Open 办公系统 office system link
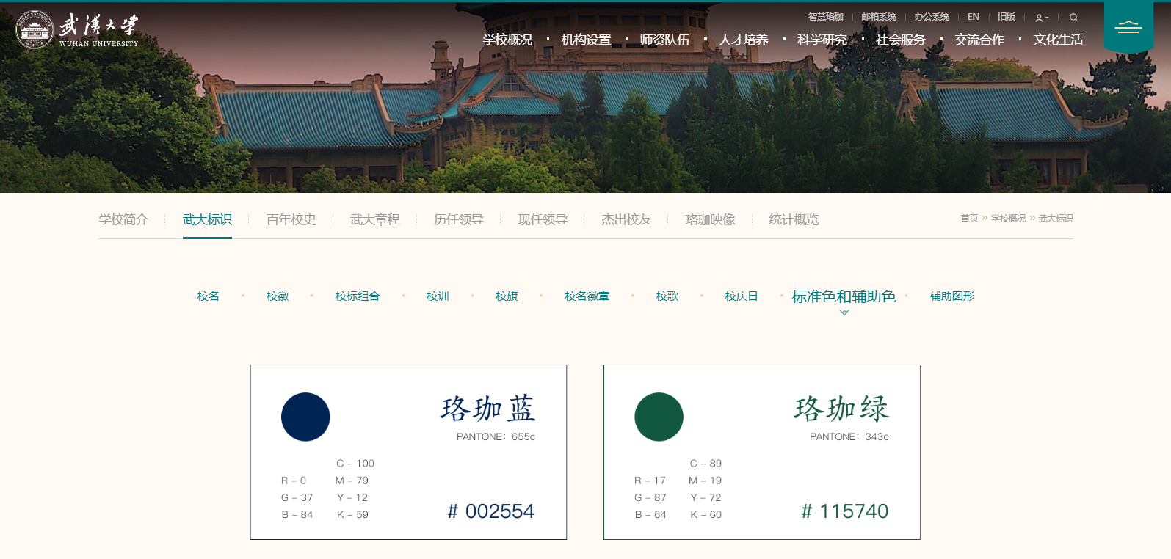The width and height of the screenshot is (1171, 559). 932,17
